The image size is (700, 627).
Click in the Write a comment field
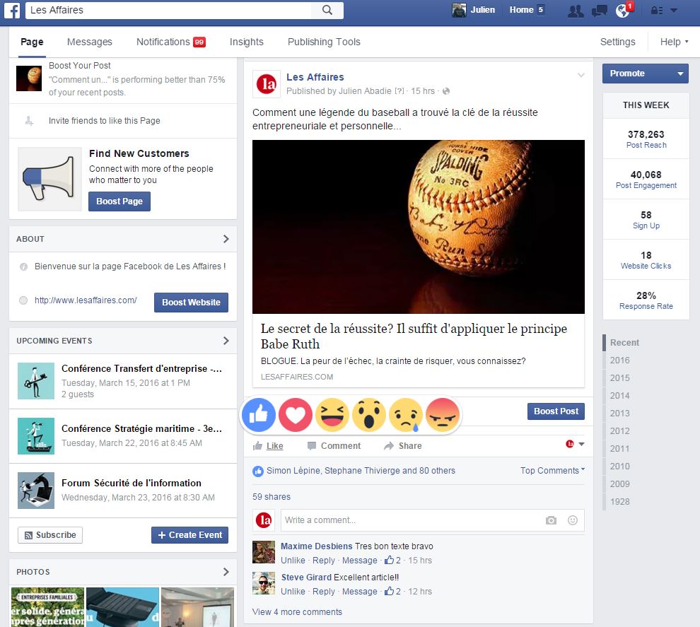(x=433, y=520)
